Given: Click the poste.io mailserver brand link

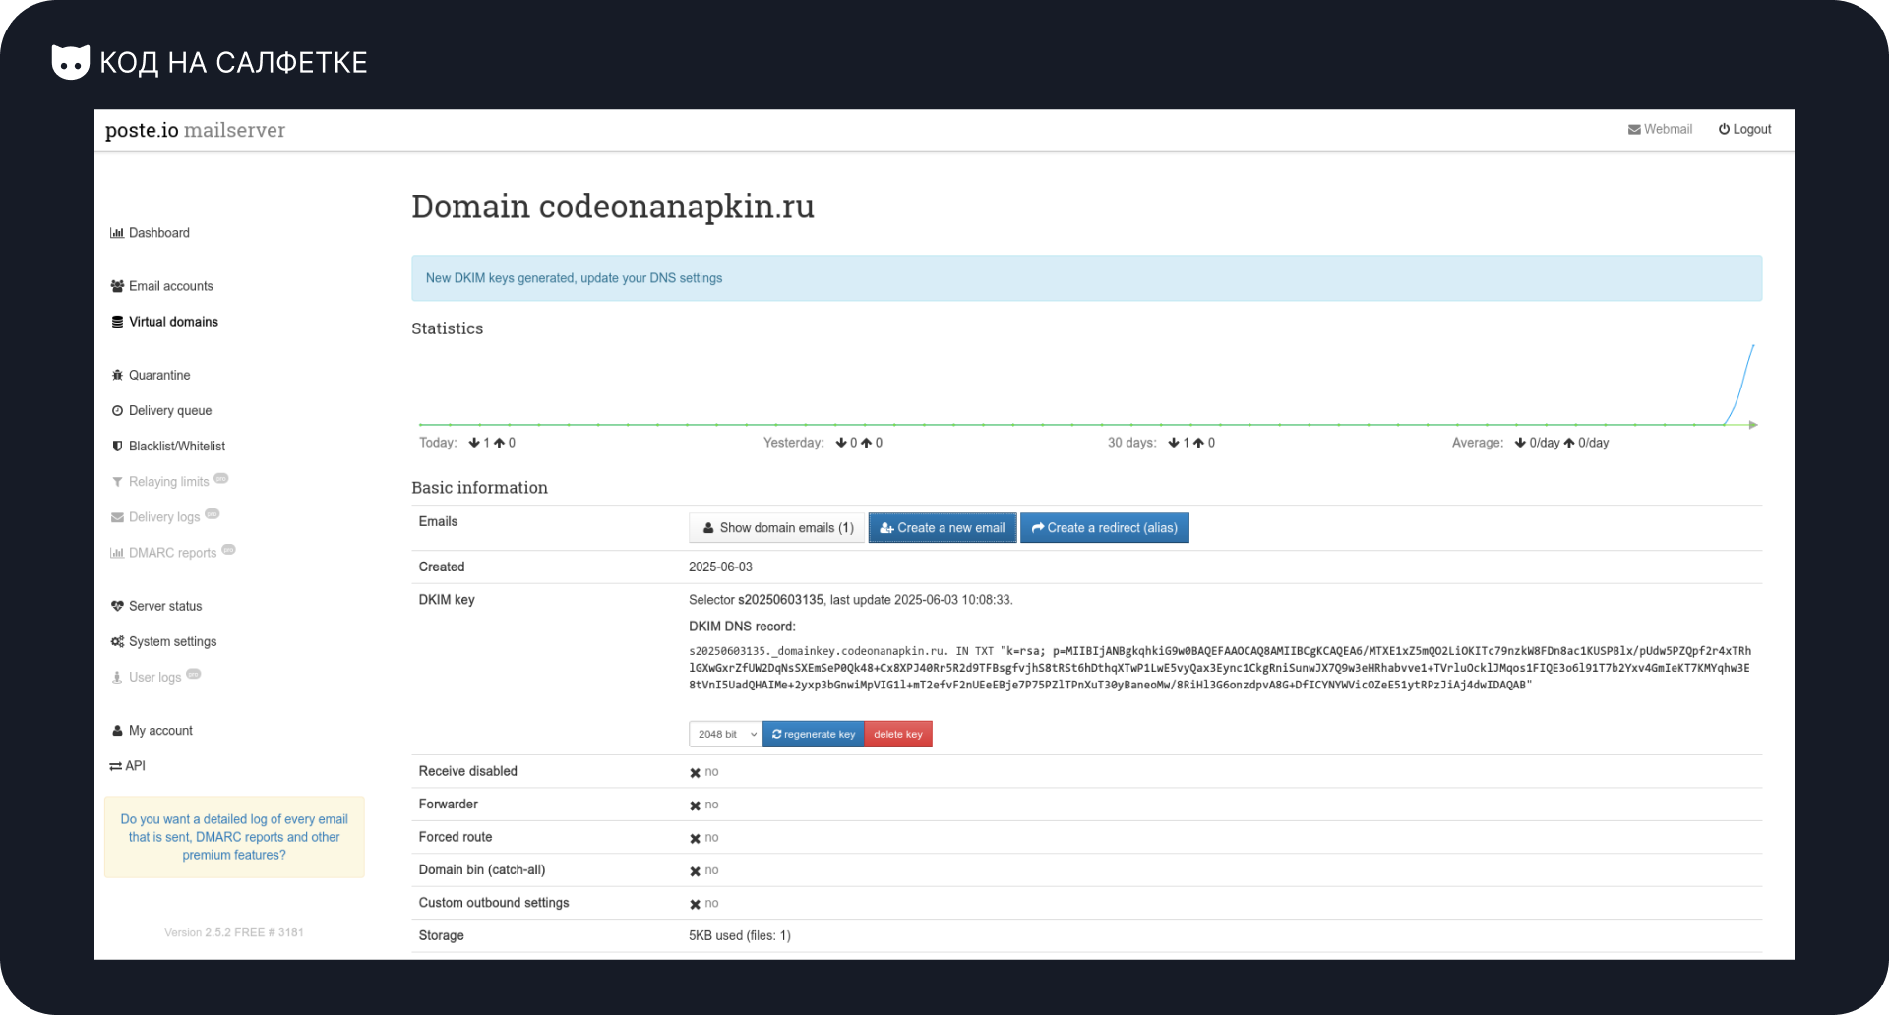Looking at the screenshot, I should [x=195, y=130].
